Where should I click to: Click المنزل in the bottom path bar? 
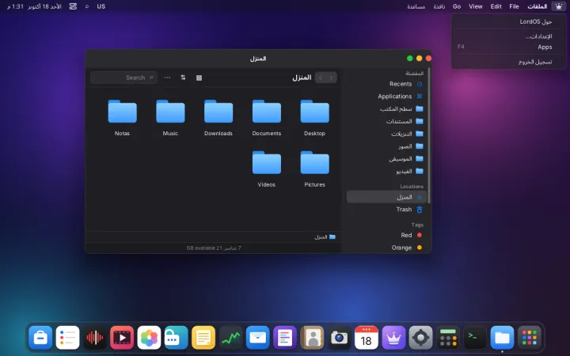tap(325, 237)
